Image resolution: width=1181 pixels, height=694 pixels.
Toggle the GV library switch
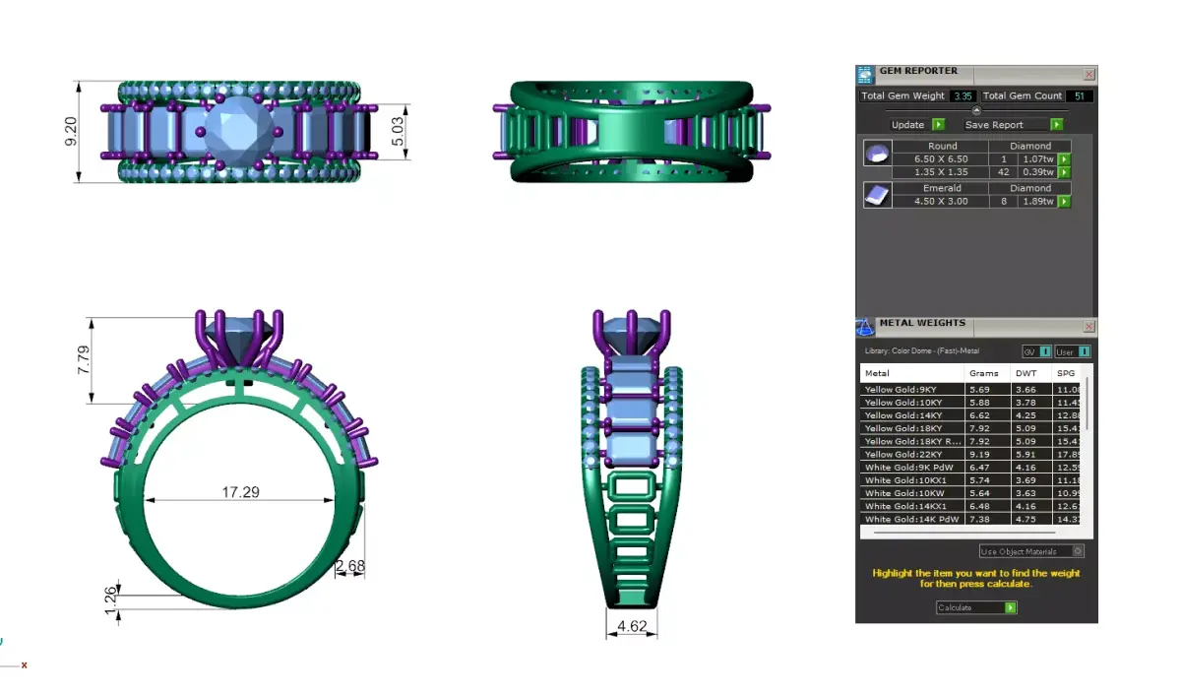pyautogui.click(x=1036, y=351)
